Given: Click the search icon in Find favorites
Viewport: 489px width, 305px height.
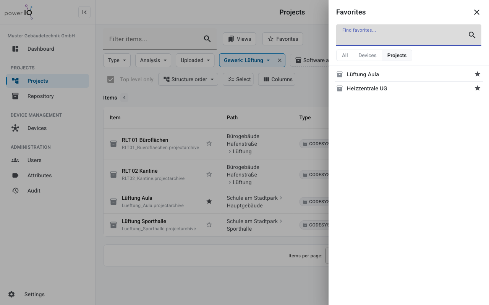Looking at the screenshot, I should 472,35.
